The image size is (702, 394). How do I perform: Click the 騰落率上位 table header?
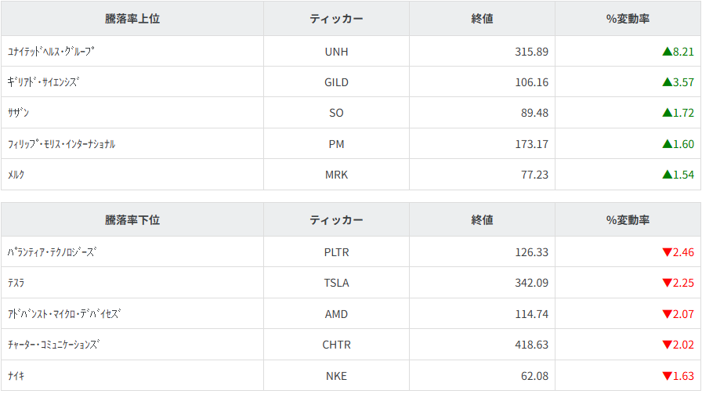[x=132, y=19]
